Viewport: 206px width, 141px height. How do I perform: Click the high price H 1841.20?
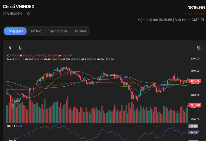[26, 56]
